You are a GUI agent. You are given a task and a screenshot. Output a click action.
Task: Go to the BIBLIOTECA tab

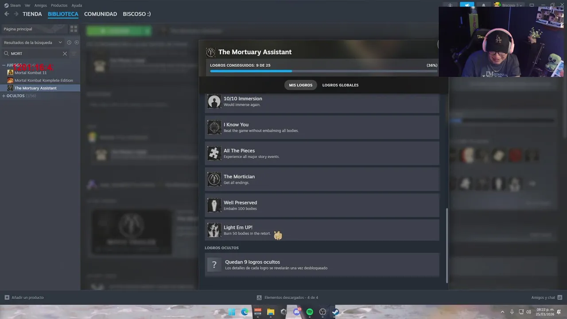click(x=63, y=14)
